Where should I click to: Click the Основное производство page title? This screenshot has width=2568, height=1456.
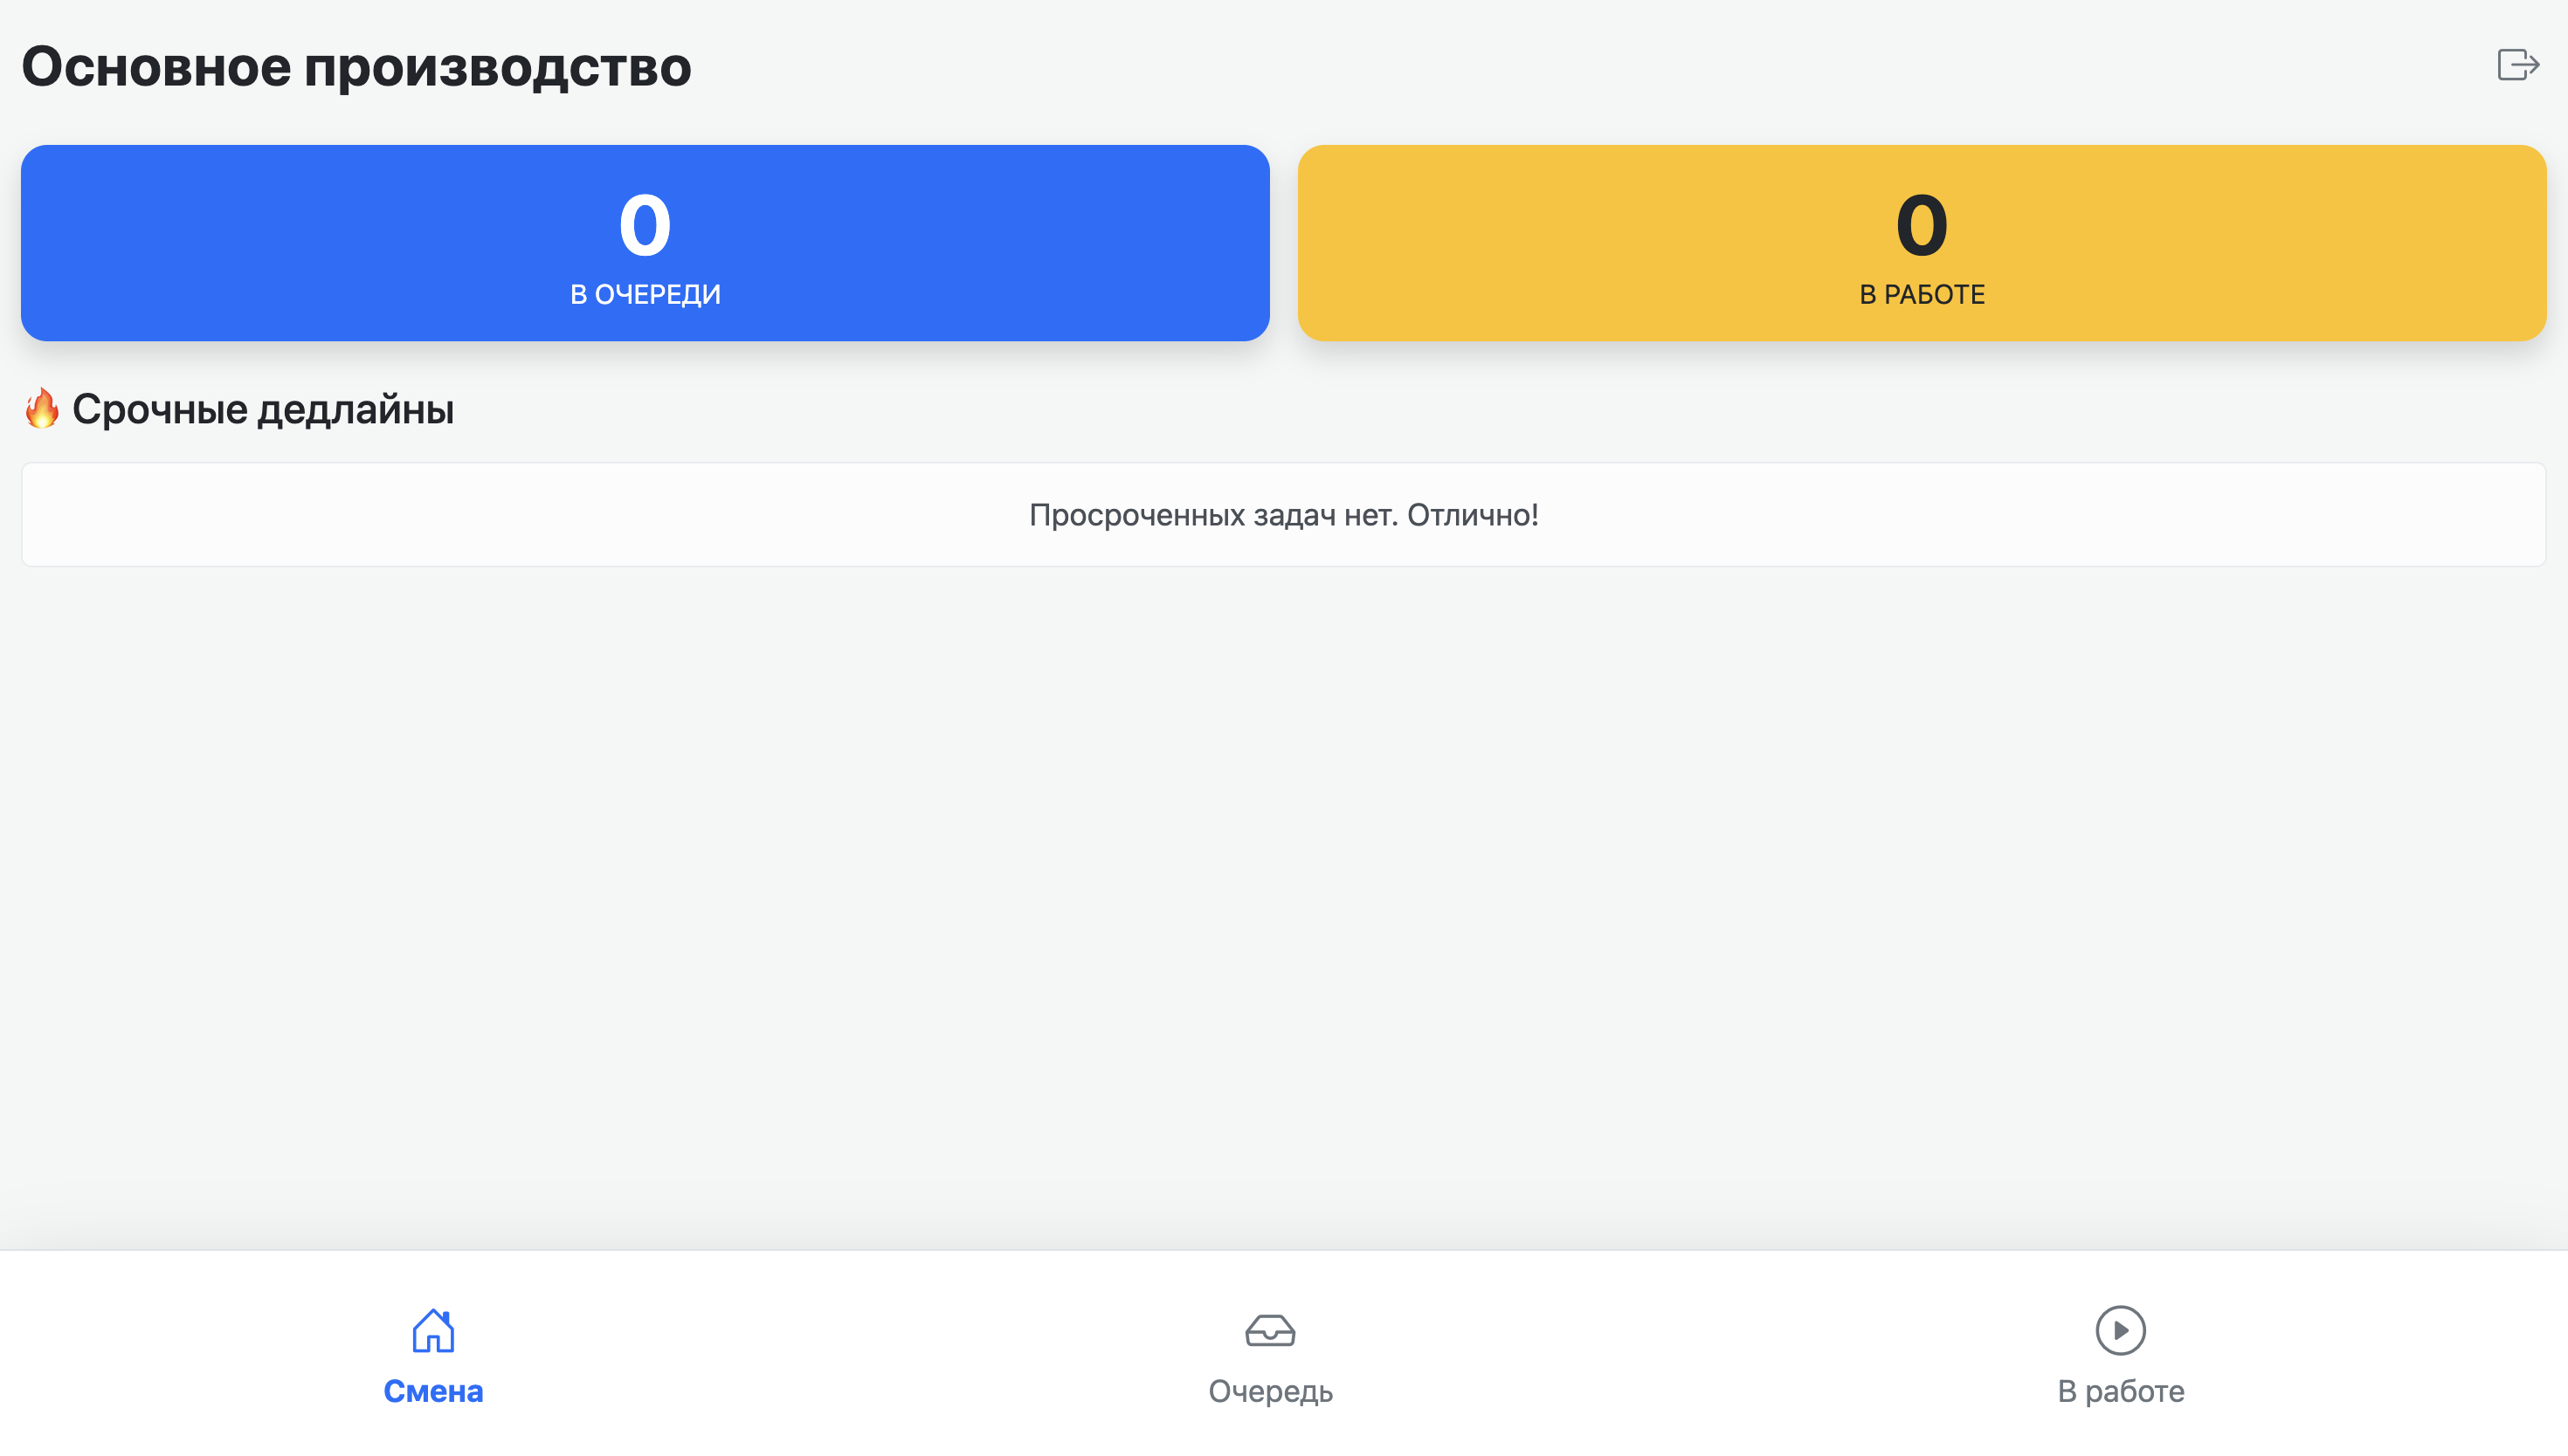356,66
